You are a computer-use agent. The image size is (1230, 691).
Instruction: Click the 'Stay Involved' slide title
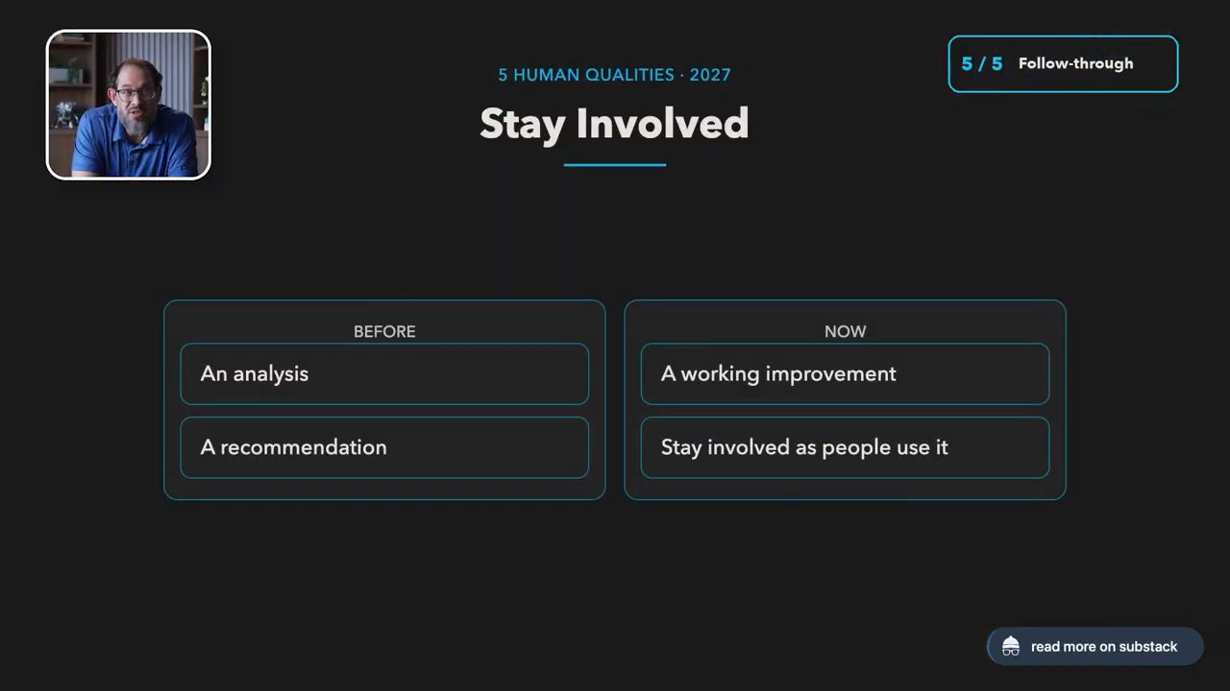click(614, 124)
